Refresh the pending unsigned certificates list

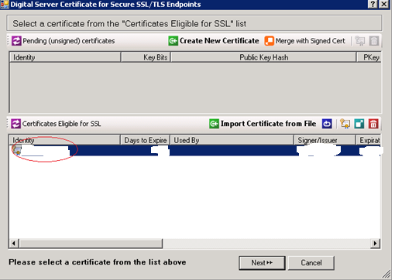pos(16,41)
